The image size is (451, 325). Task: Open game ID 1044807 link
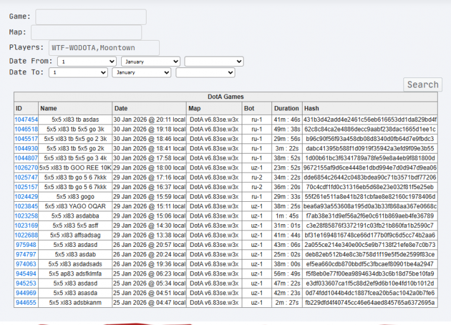click(x=26, y=158)
